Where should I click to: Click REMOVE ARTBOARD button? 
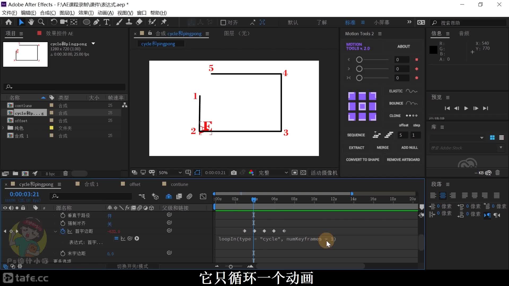(403, 160)
